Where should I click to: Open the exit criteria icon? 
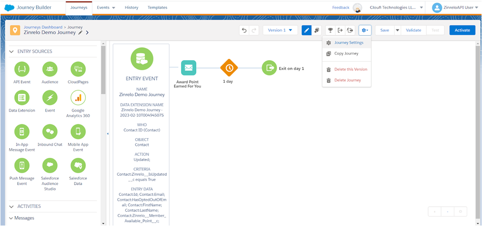pyautogui.click(x=340, y=30)
